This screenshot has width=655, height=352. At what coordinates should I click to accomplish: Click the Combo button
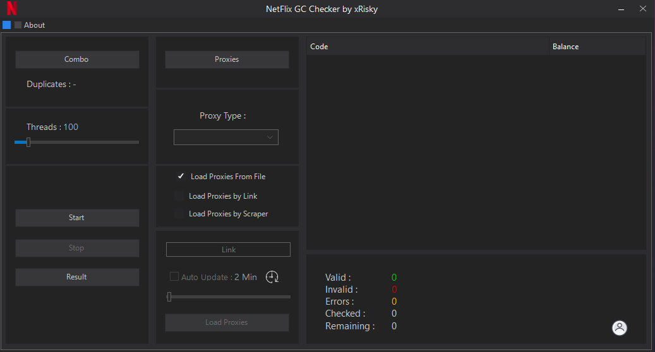77,59
